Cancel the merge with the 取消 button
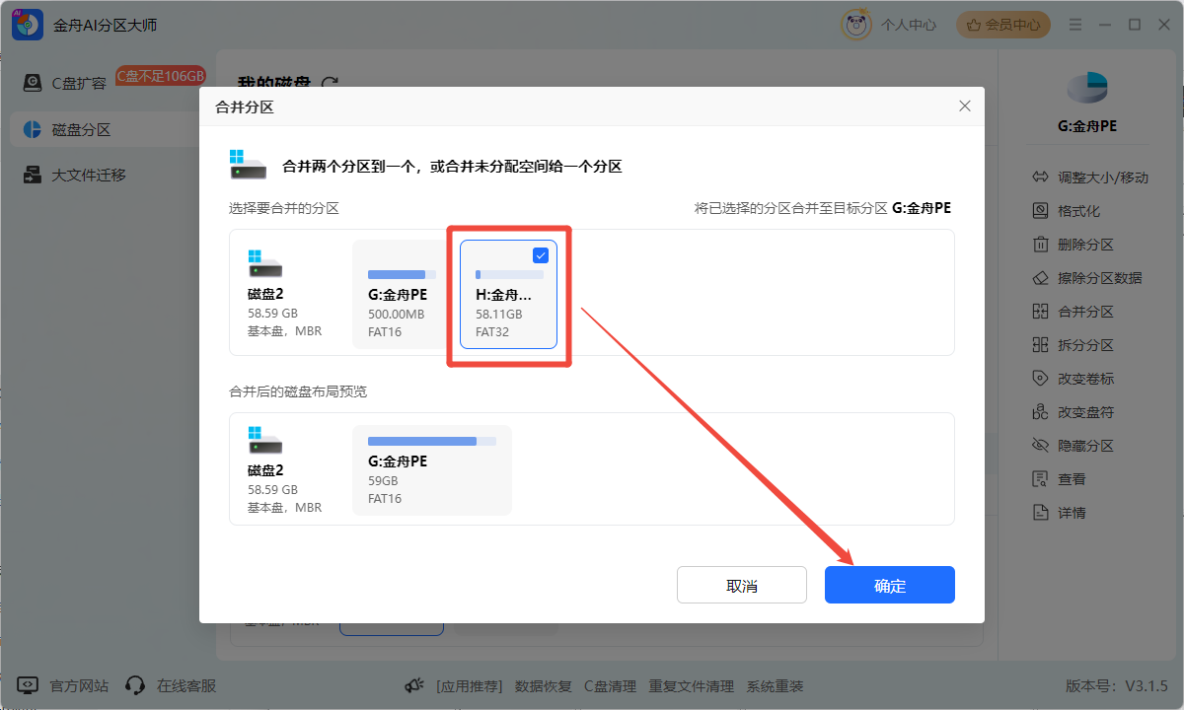1184x710 pixels. click(741, 585)
